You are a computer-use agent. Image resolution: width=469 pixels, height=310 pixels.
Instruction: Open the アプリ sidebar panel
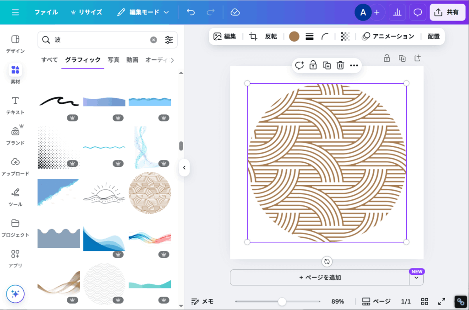15,259
